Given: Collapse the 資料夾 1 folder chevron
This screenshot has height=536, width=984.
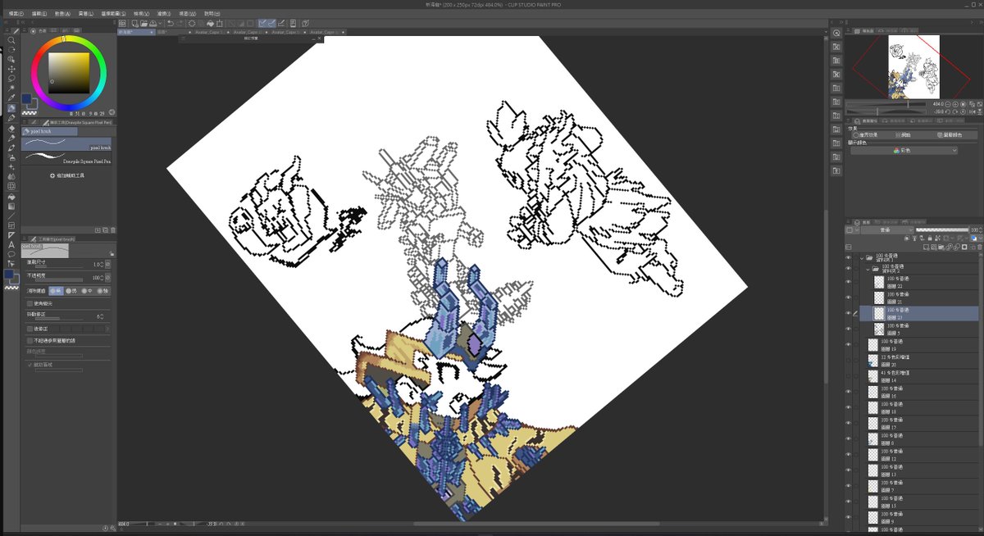Looking at the screenshot, I should (x=862, y=258).
